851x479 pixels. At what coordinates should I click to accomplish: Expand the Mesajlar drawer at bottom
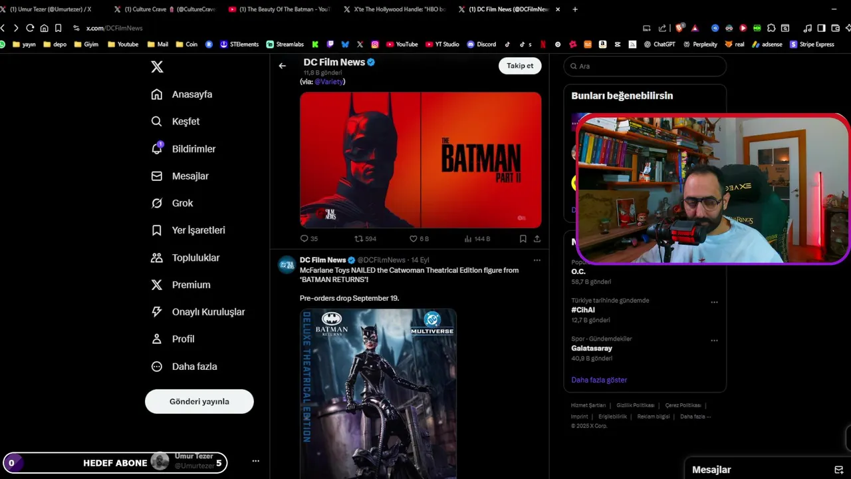point(767,470)
